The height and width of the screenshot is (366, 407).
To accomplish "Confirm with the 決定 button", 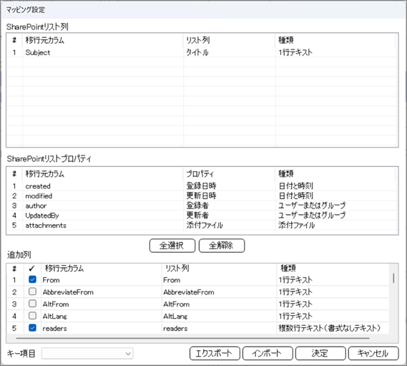I will pyautogui.click(x=320, y=354).
